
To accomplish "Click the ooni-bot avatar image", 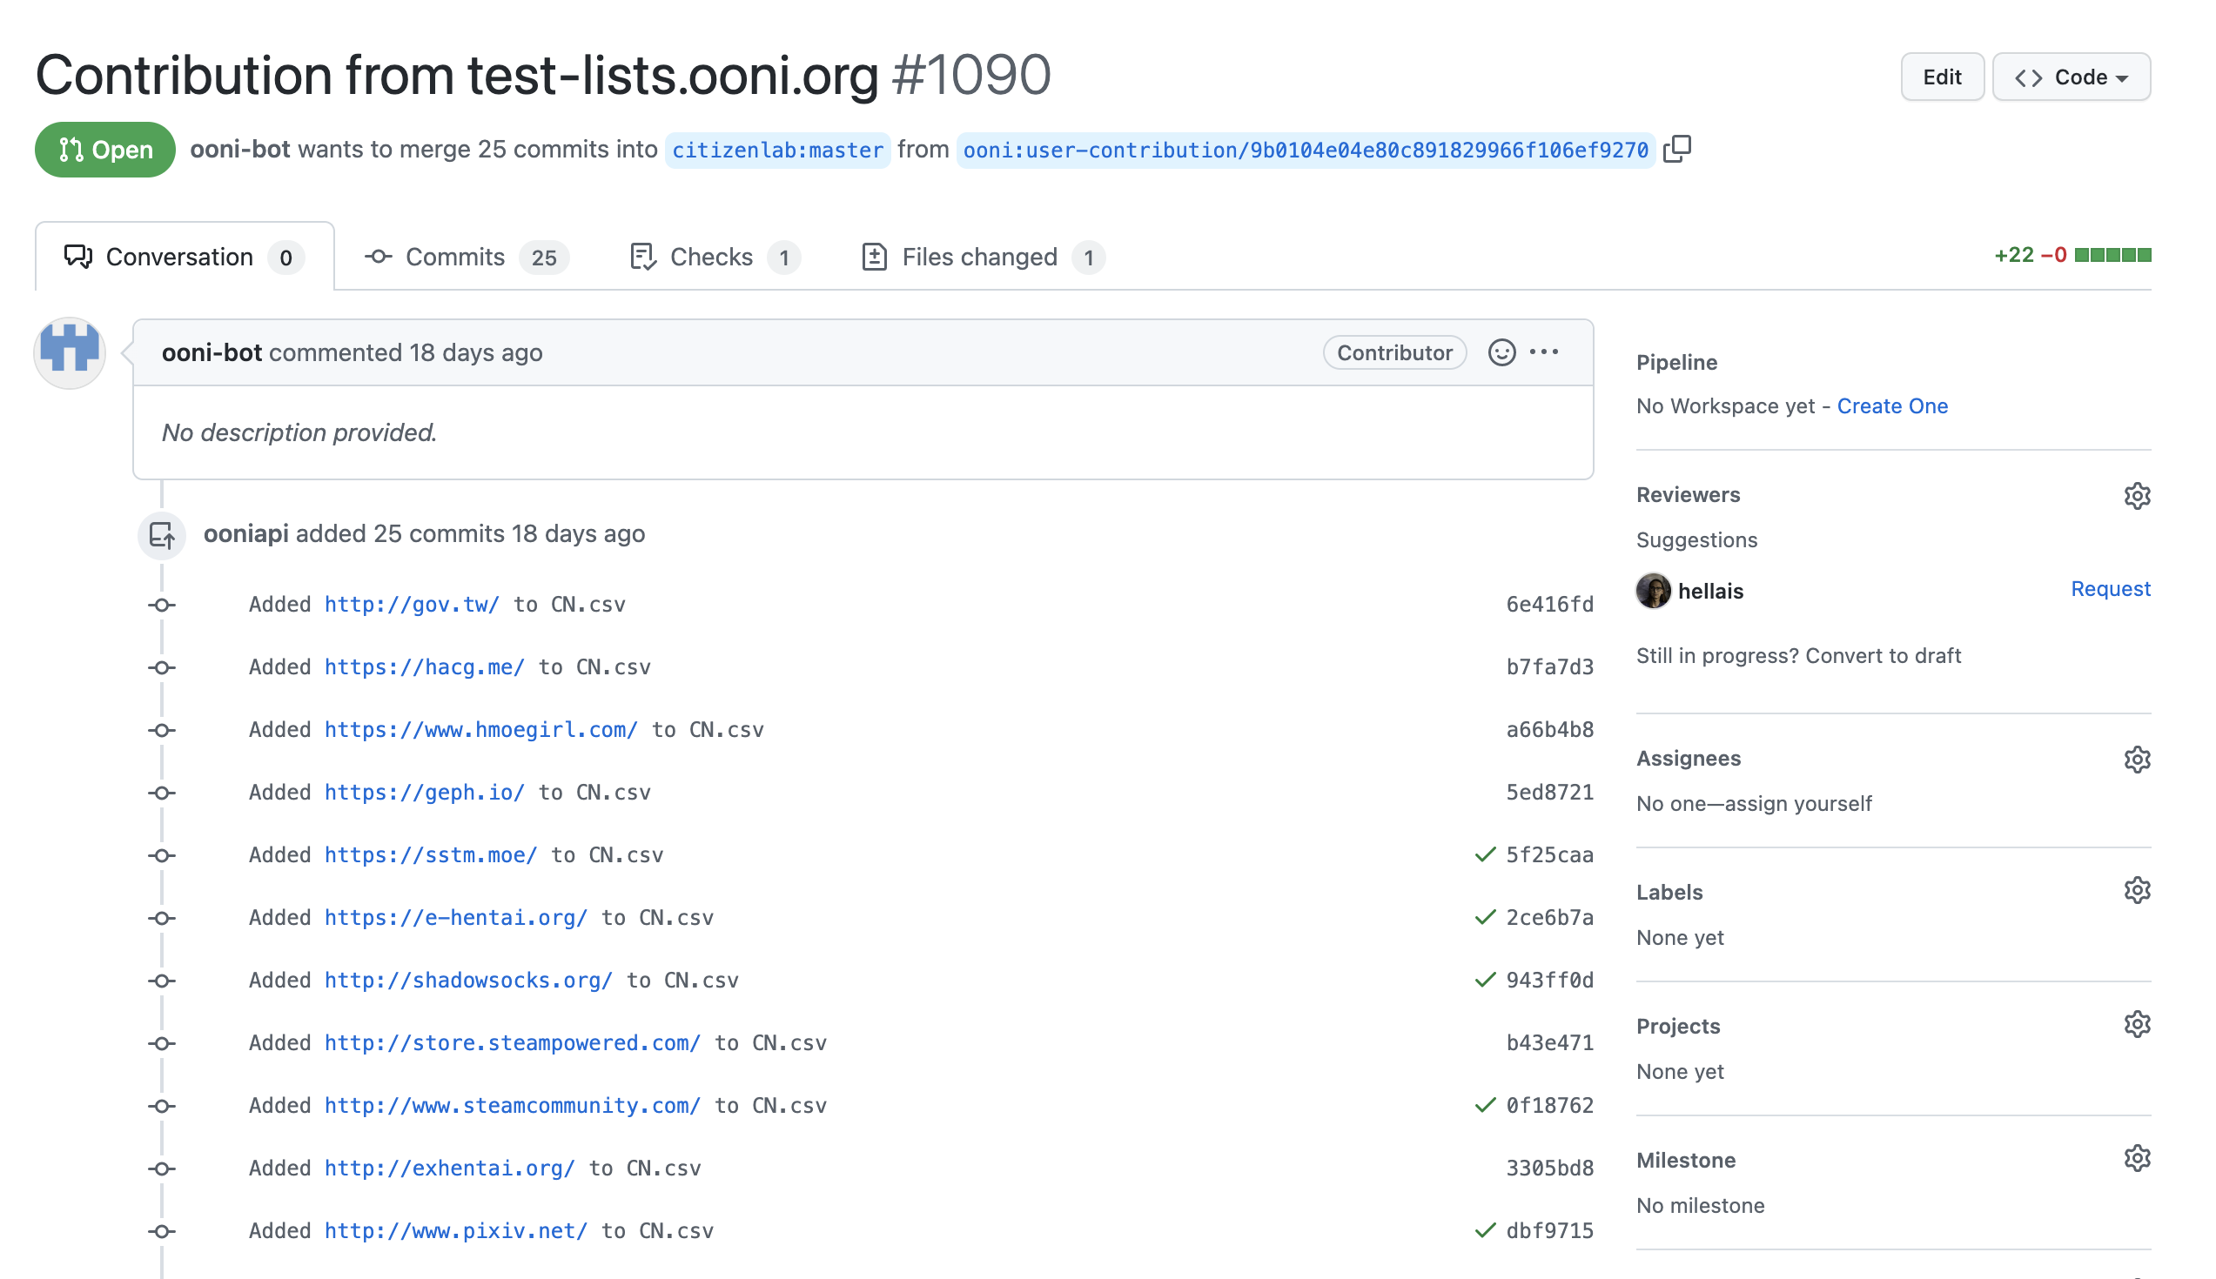I will (70, 352).
